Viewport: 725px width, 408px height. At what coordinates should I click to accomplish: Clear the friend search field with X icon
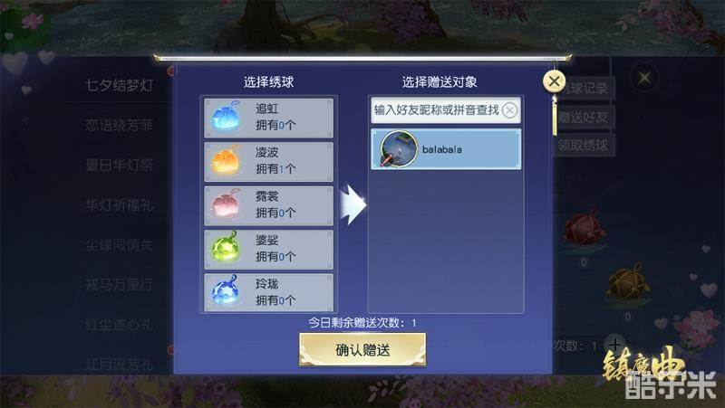point(509,110)
